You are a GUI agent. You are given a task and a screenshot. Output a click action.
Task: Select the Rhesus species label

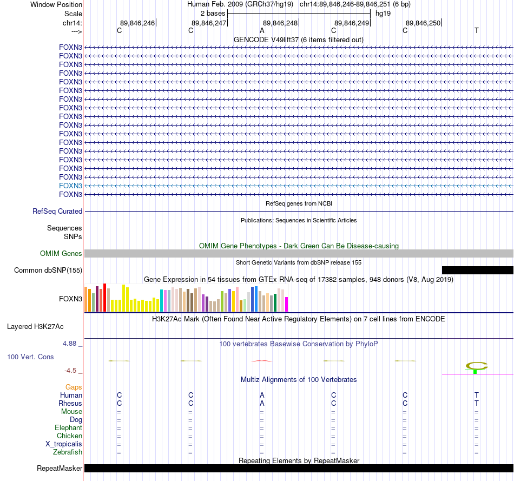70,404
